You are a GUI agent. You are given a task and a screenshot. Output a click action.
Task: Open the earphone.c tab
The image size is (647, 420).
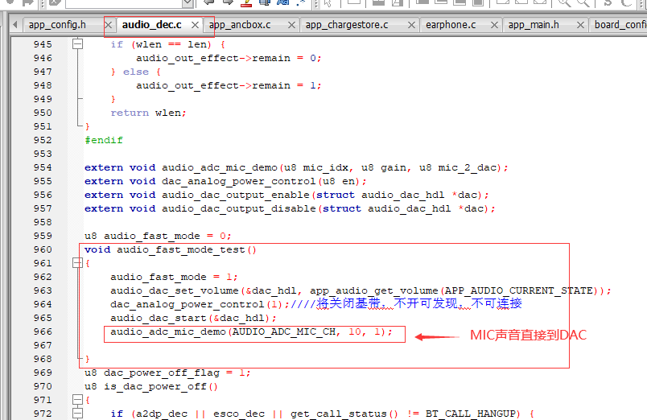(x=451, y=25)
